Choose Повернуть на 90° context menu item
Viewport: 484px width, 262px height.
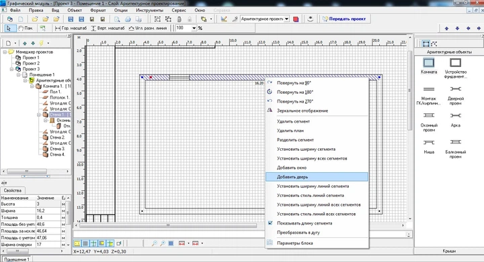tap(317, 82)
